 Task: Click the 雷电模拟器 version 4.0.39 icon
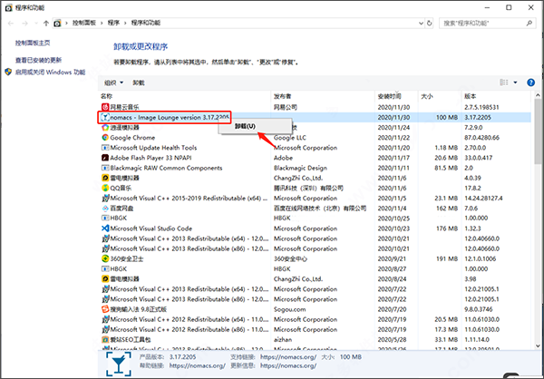click(x=105, y=178)
